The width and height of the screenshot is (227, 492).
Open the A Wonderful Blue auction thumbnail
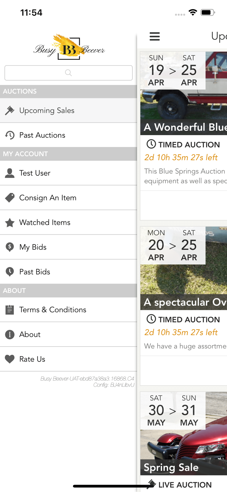(184, 93)
